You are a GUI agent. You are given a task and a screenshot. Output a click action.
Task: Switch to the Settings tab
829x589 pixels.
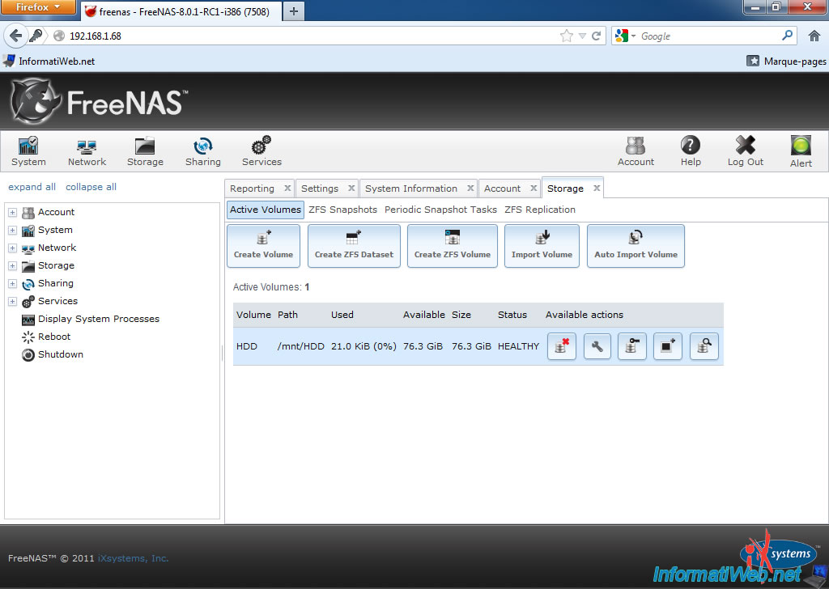pos(319,189)
